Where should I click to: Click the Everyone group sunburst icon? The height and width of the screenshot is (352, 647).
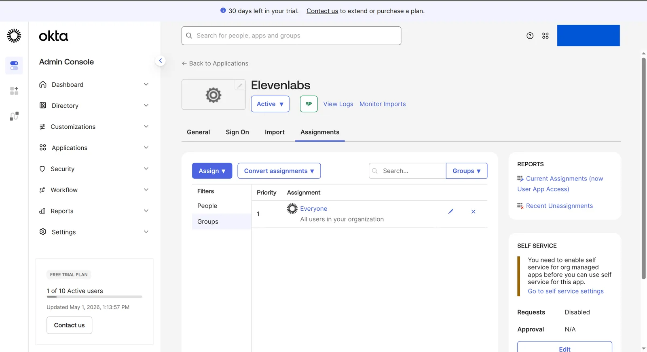pos(292,208)
